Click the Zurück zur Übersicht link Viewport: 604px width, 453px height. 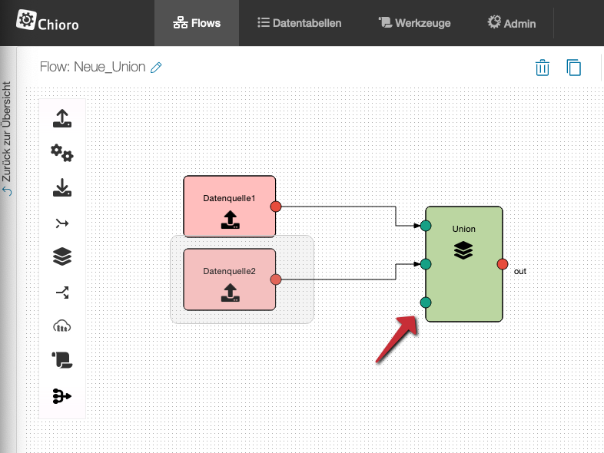(x=7, y=138)
